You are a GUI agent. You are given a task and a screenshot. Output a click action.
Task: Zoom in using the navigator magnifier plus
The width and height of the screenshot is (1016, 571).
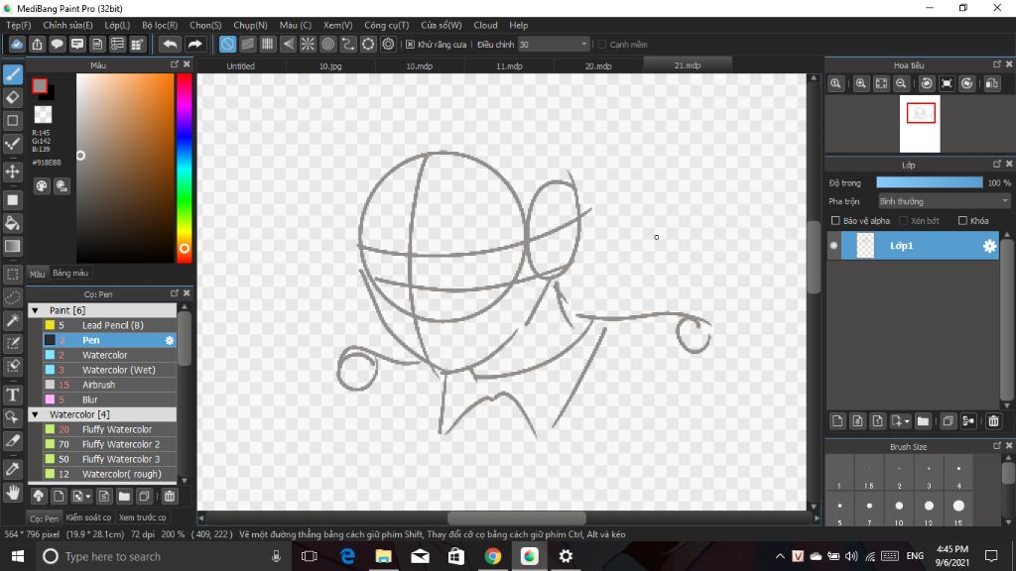(861, 83)
